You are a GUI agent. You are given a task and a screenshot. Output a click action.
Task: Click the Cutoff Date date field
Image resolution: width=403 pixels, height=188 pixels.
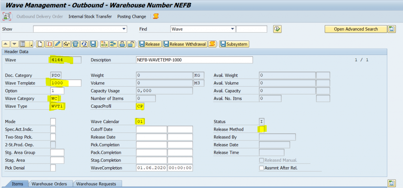(152, 129)
